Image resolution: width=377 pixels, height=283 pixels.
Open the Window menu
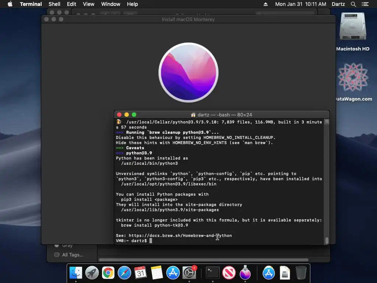click(110, 4)
